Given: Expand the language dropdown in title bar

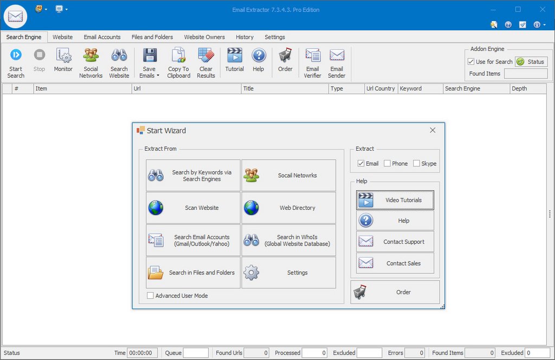Looking at the screenshot, I should [46, 9].
